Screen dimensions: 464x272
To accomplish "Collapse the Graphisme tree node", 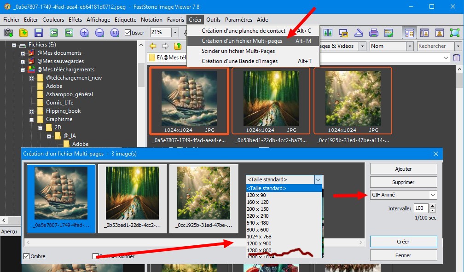I will pyautogui.click(x=31, y=120).
